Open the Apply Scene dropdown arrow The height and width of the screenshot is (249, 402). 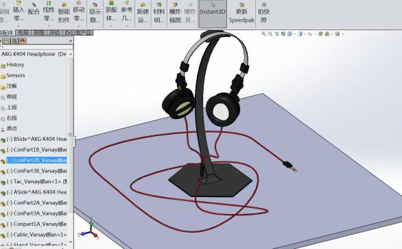click(x=332, y=34)
